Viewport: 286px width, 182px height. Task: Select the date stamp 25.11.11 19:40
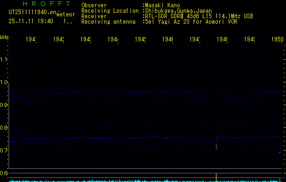[31, 21]
